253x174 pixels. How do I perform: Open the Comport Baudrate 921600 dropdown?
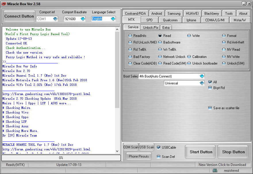pyautogui.click(x=83, y=19)
